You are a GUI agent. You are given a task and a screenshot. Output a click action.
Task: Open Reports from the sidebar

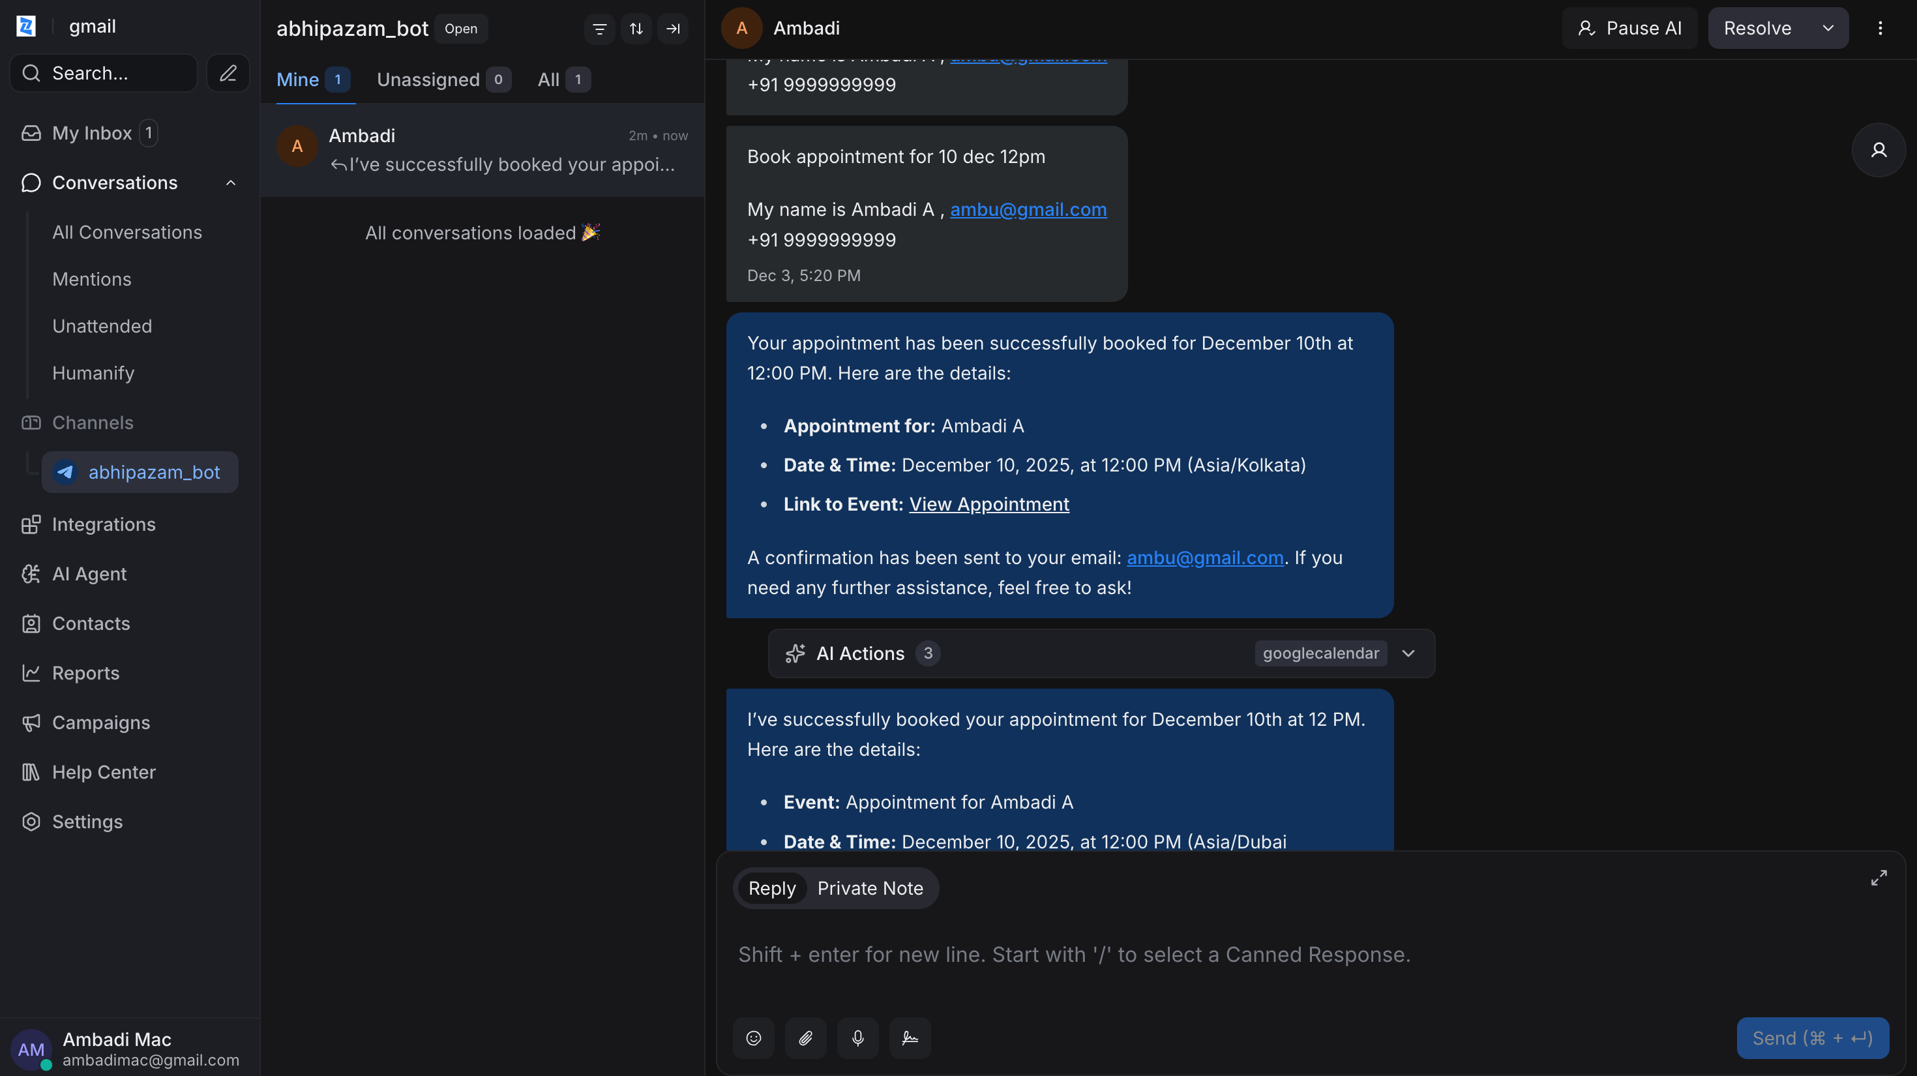click(x=85, y=673)
